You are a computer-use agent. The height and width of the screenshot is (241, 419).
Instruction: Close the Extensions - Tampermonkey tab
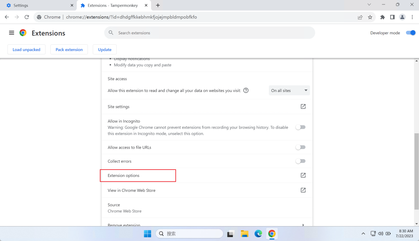[146, 5]
